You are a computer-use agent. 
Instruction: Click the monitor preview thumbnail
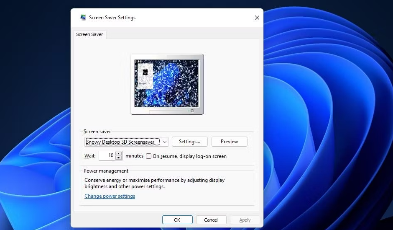[167, 83]
